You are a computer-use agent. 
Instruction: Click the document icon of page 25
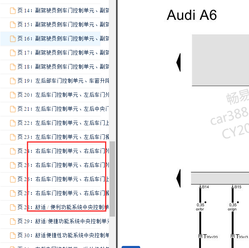tap(13, 165)
